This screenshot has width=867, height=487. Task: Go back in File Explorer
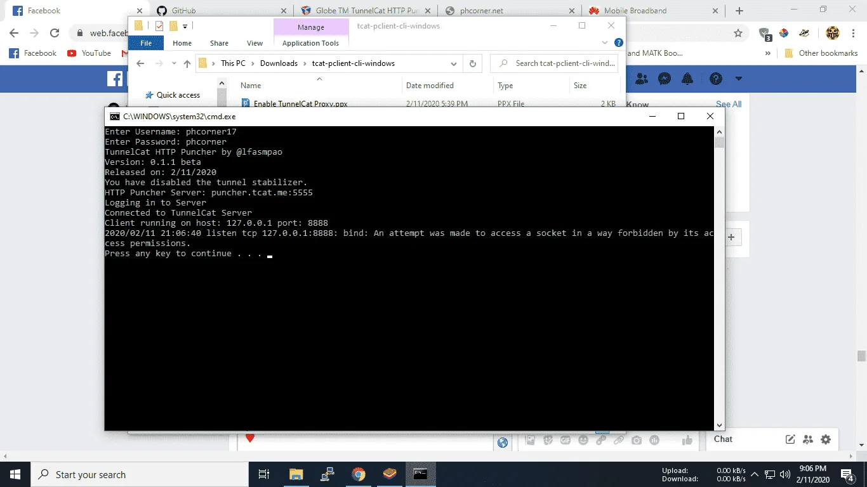point(140,63)
